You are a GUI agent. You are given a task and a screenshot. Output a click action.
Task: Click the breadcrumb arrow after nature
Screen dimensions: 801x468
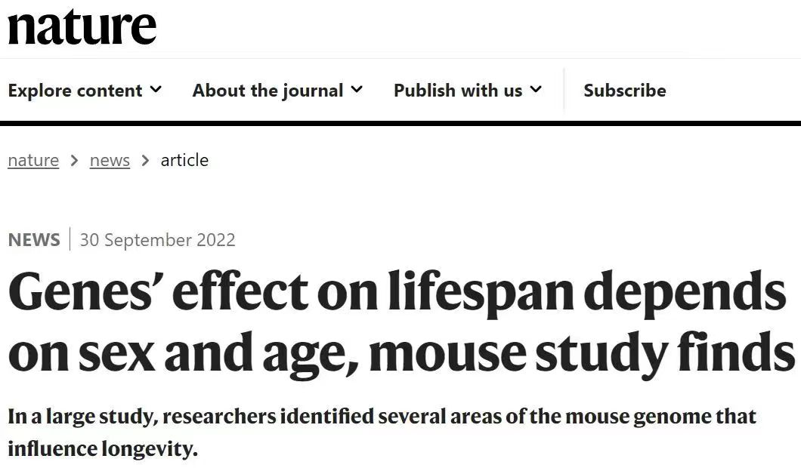point(75,160)
